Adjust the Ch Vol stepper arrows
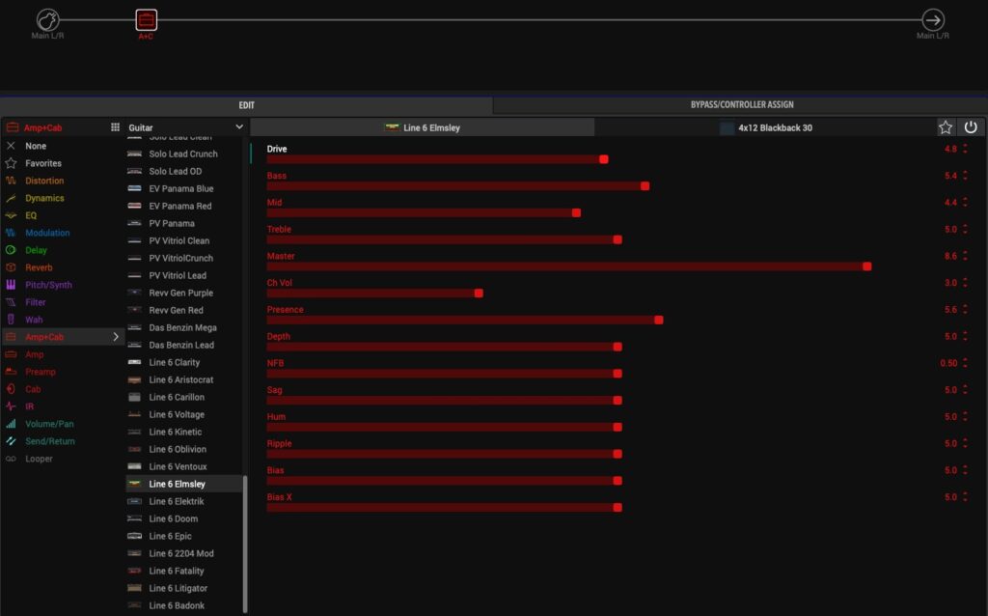 pyautogui.click(x=965, y=283)
